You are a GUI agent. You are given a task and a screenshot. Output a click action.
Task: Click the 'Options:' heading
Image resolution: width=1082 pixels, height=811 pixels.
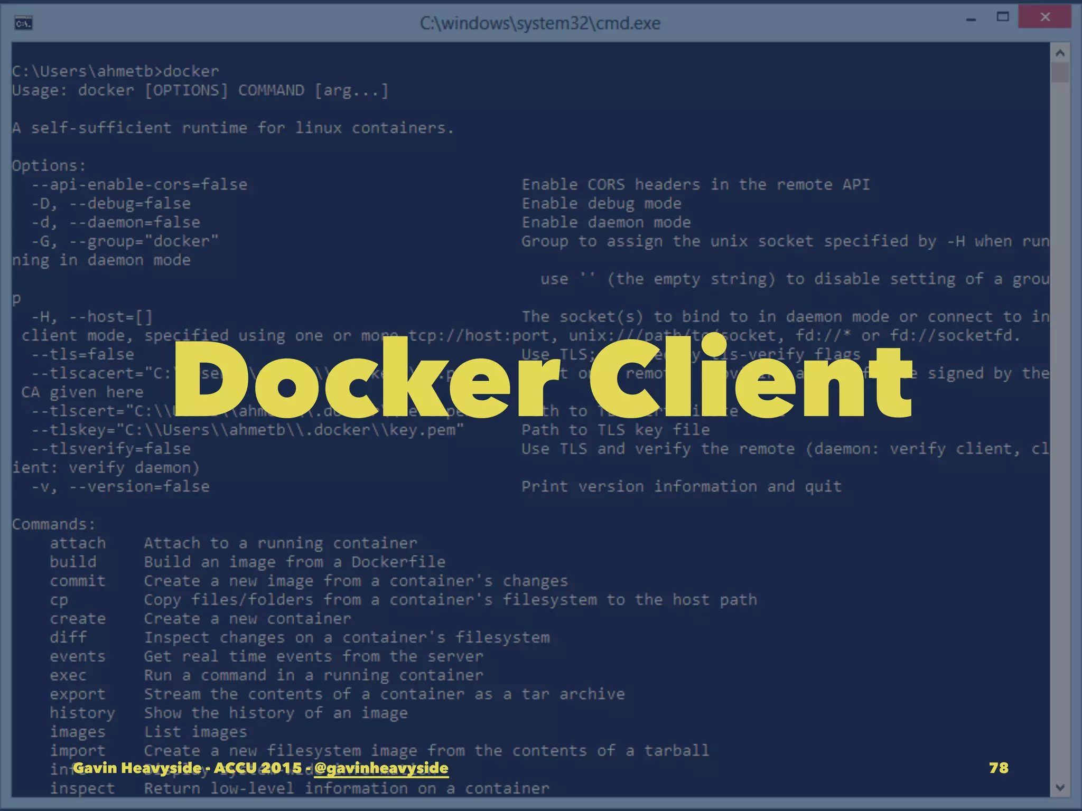[49, 166]
